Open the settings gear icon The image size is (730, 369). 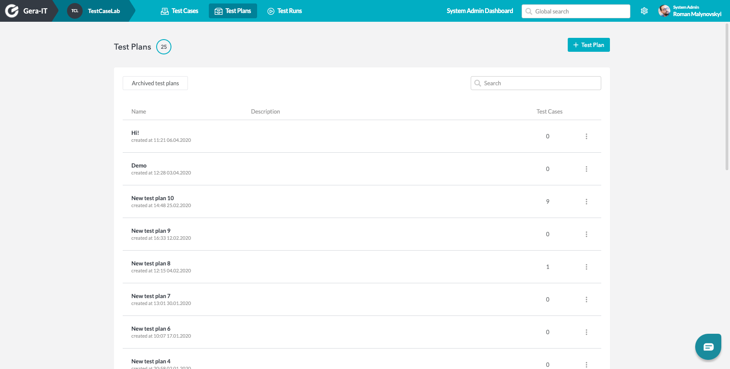pyautogui.click(x=644, y=11)
